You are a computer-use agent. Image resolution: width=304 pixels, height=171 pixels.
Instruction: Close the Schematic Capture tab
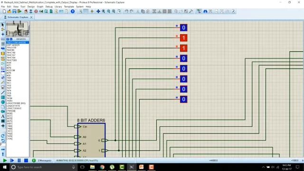click(x=31, y=17)
